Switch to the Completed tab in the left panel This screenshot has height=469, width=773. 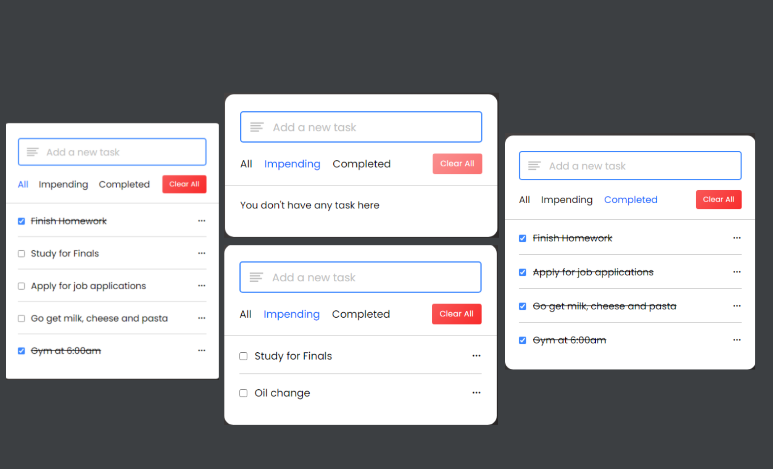pos(124,184)
